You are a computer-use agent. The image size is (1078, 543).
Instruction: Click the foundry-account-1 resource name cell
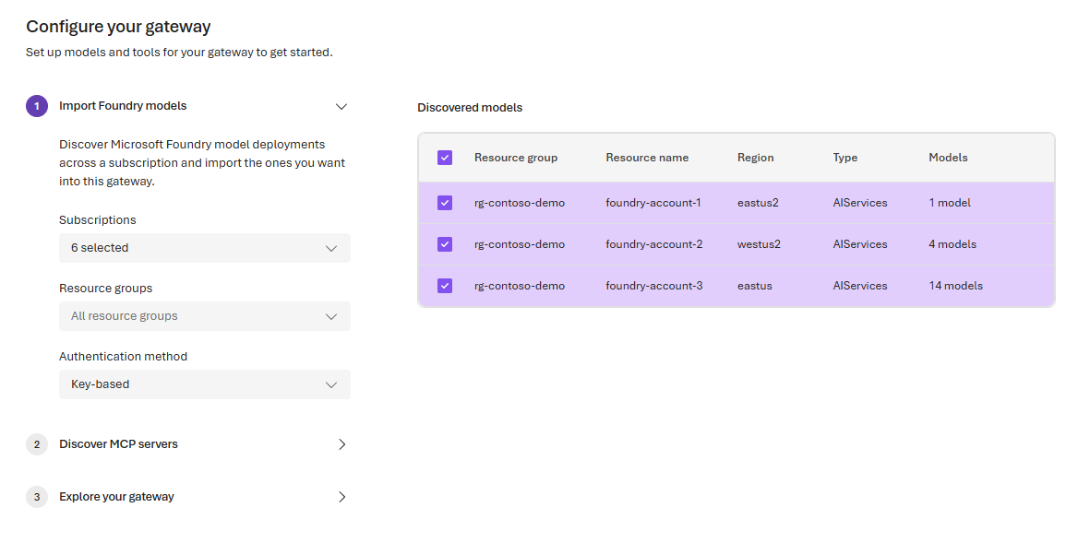[653, 203]
